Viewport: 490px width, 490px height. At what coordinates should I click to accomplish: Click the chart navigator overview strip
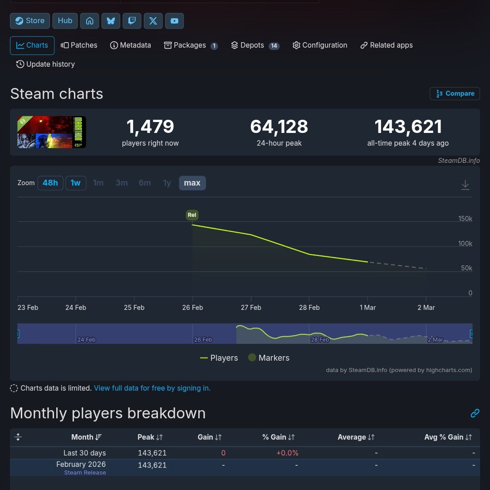point(245,334)
